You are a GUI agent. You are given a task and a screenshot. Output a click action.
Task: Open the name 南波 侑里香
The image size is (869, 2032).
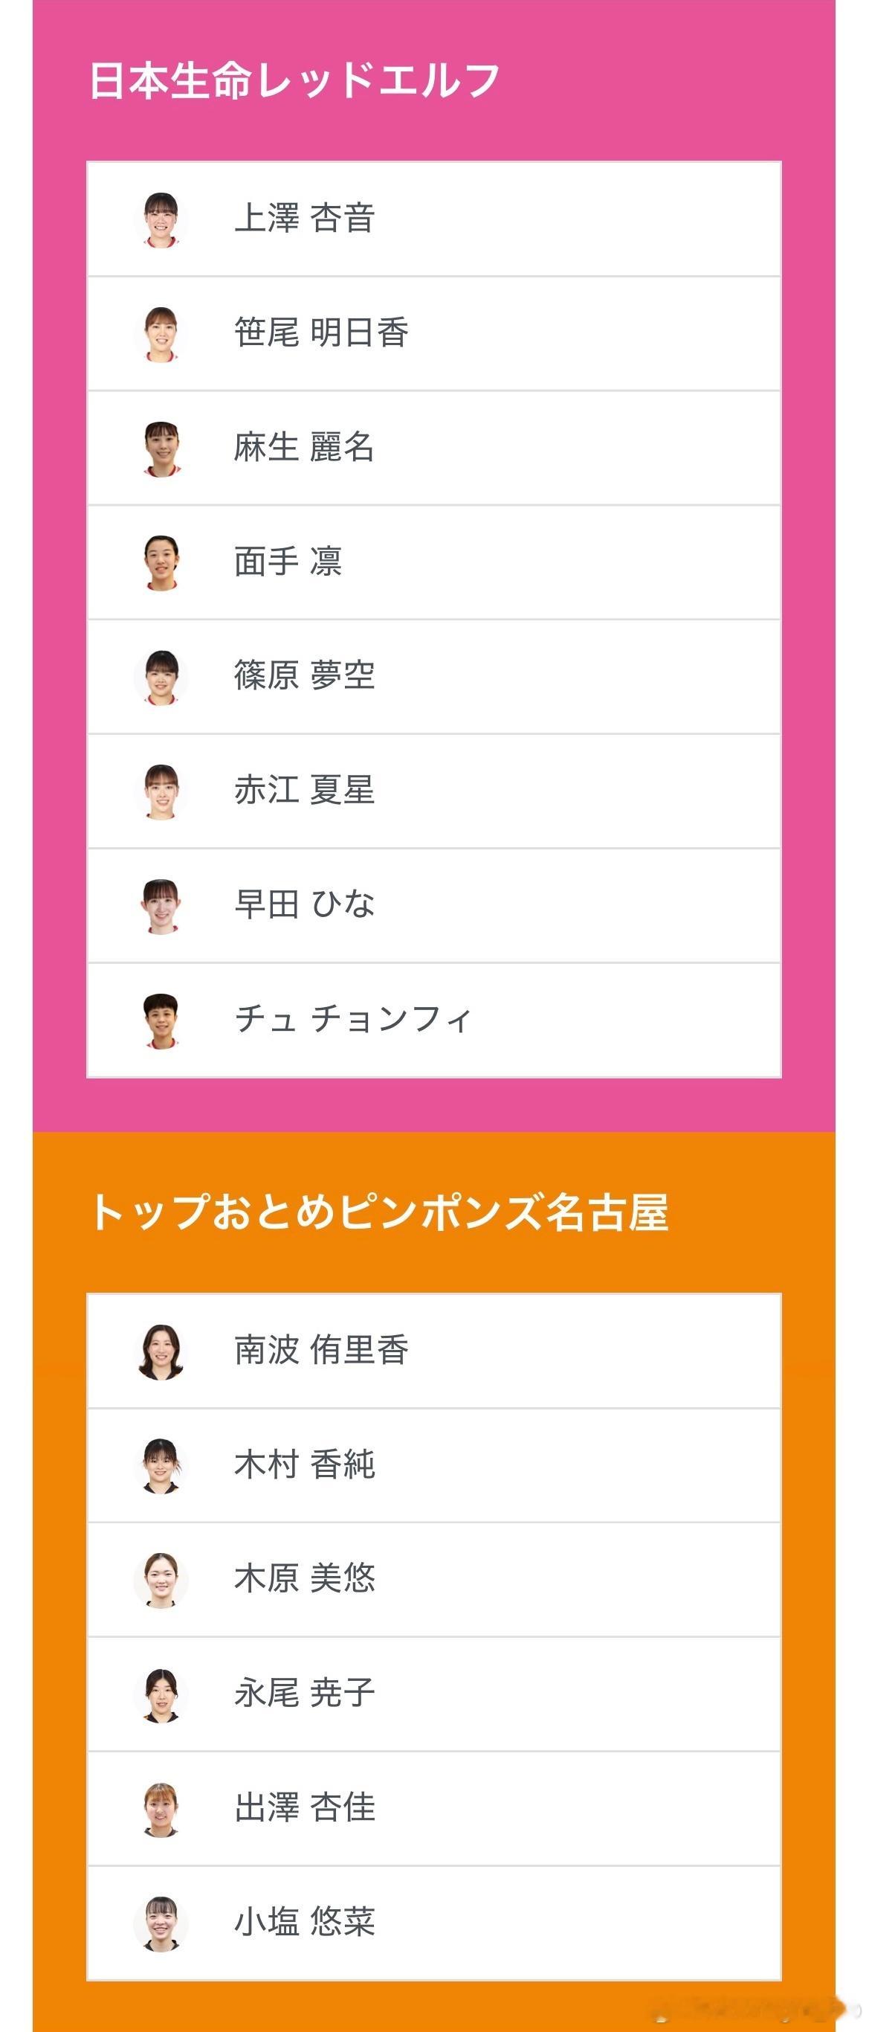(321, 1351)
